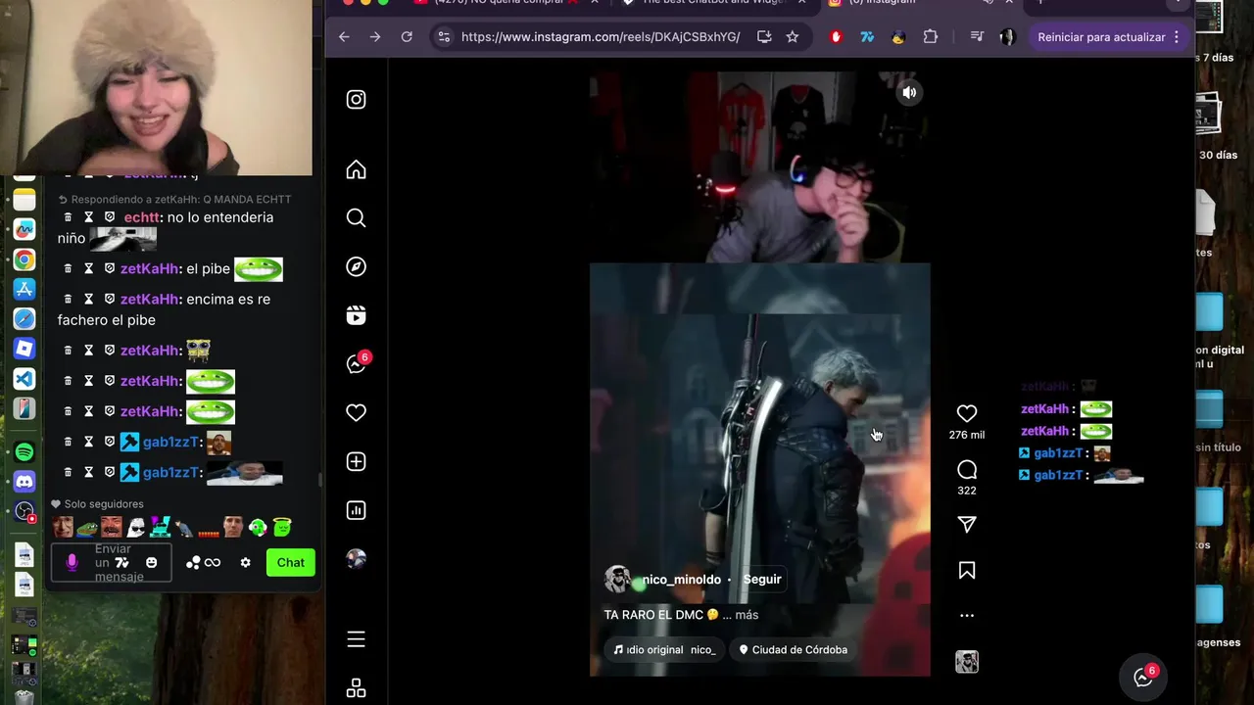
Task: Open Instagram Explore compass icon
Action: [x=356, y=266]
